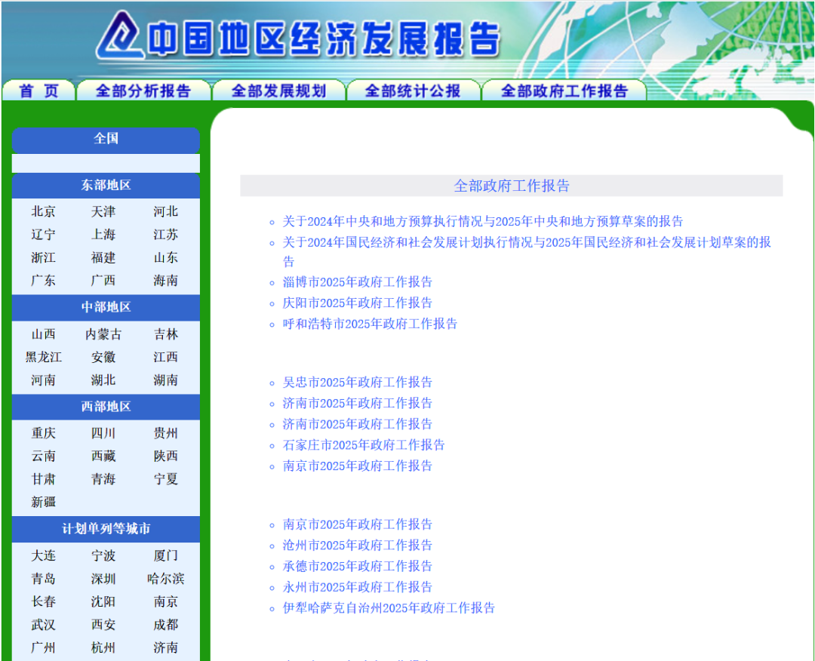Click the 东部地区 section header
Image resolution: width=815 pixels, height=661 pixels.
pos(106,186)
